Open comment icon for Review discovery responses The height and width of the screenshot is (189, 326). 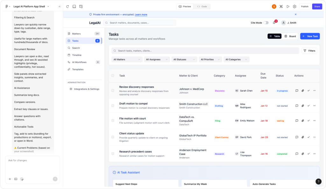[297, 91]
